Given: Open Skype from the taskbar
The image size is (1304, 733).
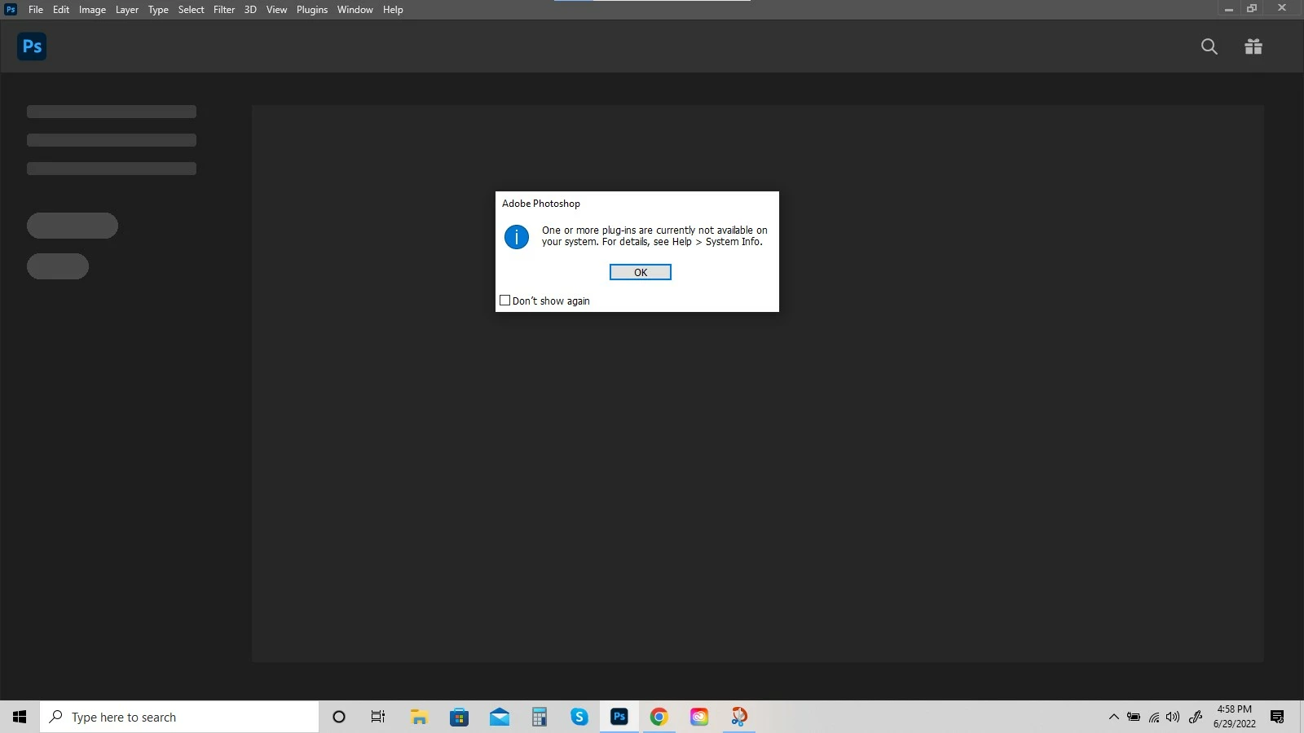Looking at the screenshot, I should pyautogui.click(x=579, y=717).
